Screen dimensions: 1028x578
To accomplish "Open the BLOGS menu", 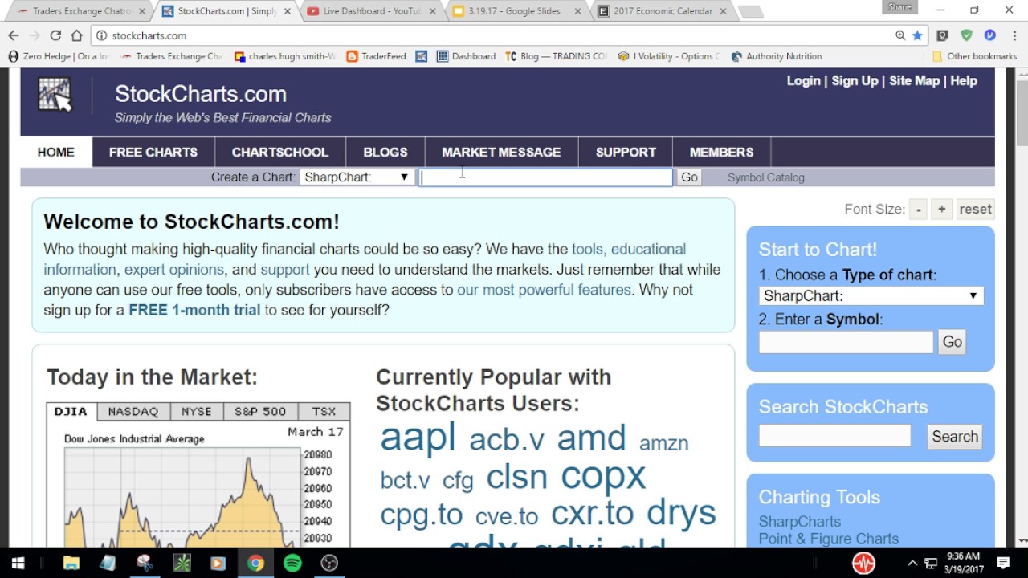I will [x=385, y=152].
